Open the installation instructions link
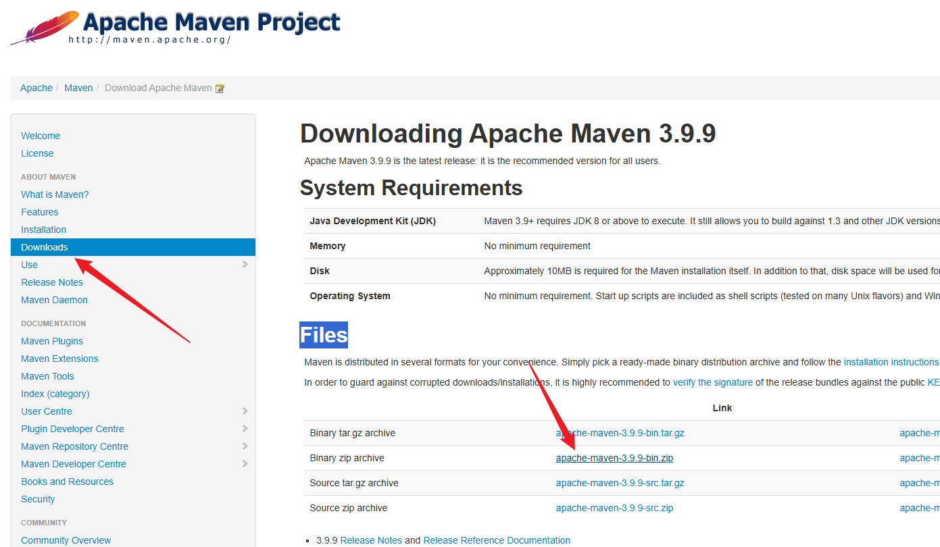The width and height of the screenshot is (940, 547). click(x=891, y=362)
